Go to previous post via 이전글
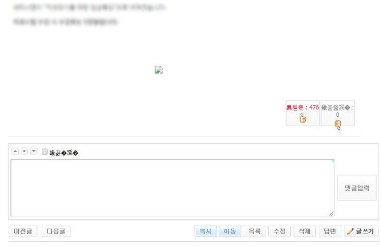The height and width of the screenshot is (247, 381). [x=23, y=231]
